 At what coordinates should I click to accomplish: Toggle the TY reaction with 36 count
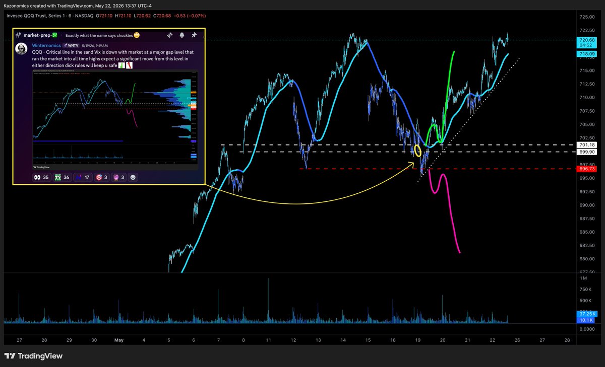(x=62, y=177)
